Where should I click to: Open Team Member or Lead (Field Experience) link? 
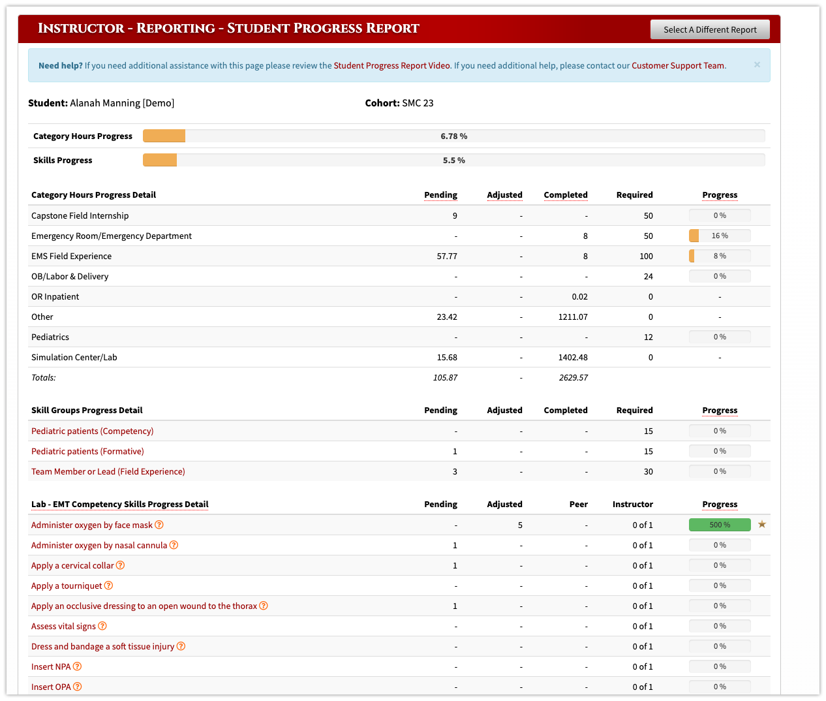point(108,471)
